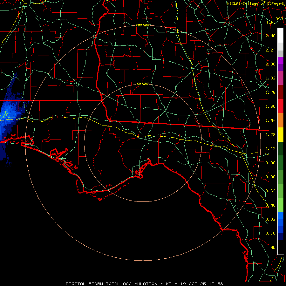
Task: Click the 1.12 legend value
Action: pos(270,149)
